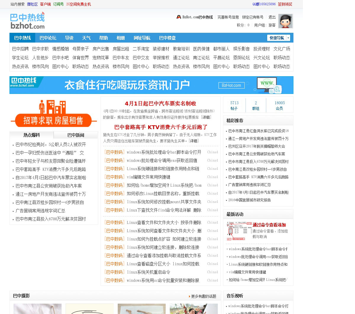Click the 巴中热线 bzhot.com logo
Image resolution: width=355 pixels, height=314 pixels.
(28, 21)
